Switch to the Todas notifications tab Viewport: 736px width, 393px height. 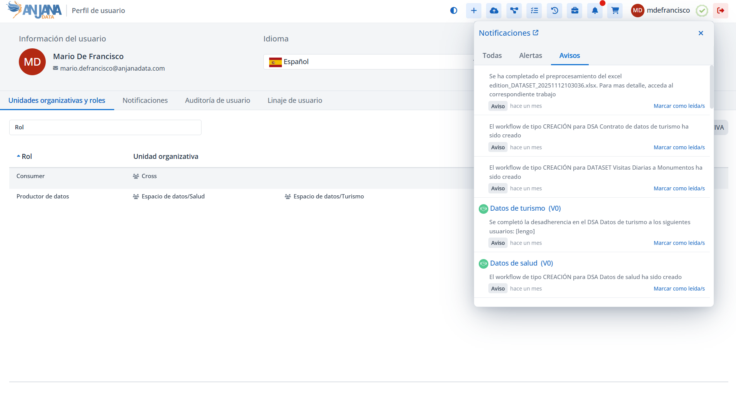click(x=492, y=56)
